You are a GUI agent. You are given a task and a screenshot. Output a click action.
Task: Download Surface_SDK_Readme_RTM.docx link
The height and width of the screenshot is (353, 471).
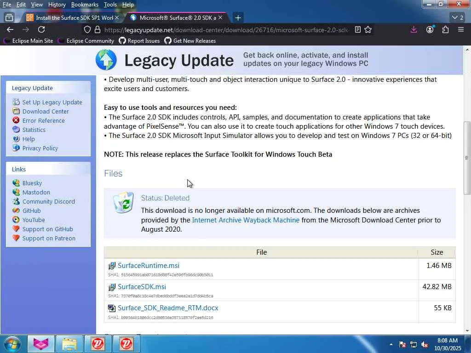point(168,308)
